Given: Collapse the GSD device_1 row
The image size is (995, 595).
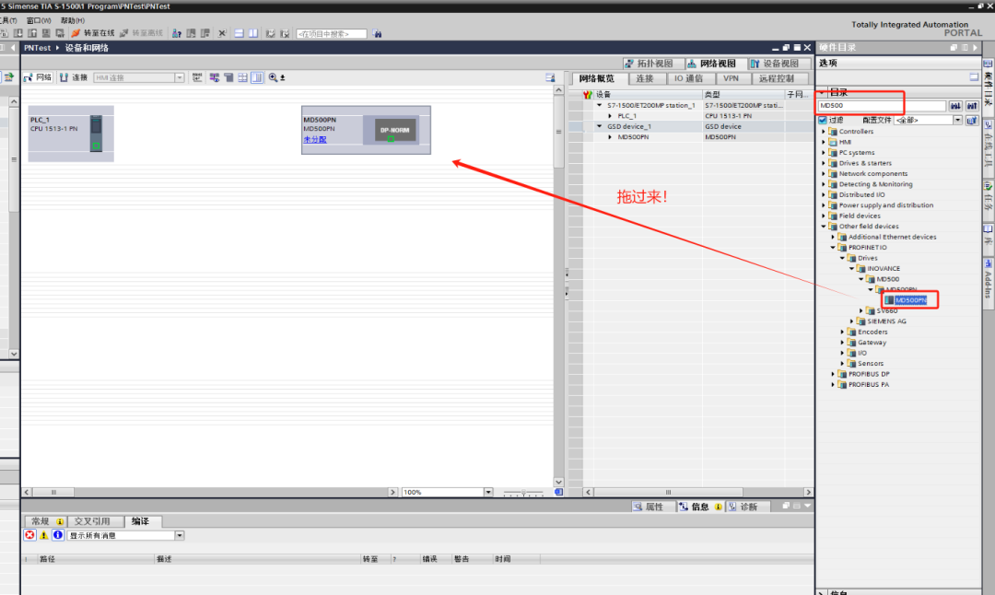Looking at the screenshot, I should click(x=599, y=126).
